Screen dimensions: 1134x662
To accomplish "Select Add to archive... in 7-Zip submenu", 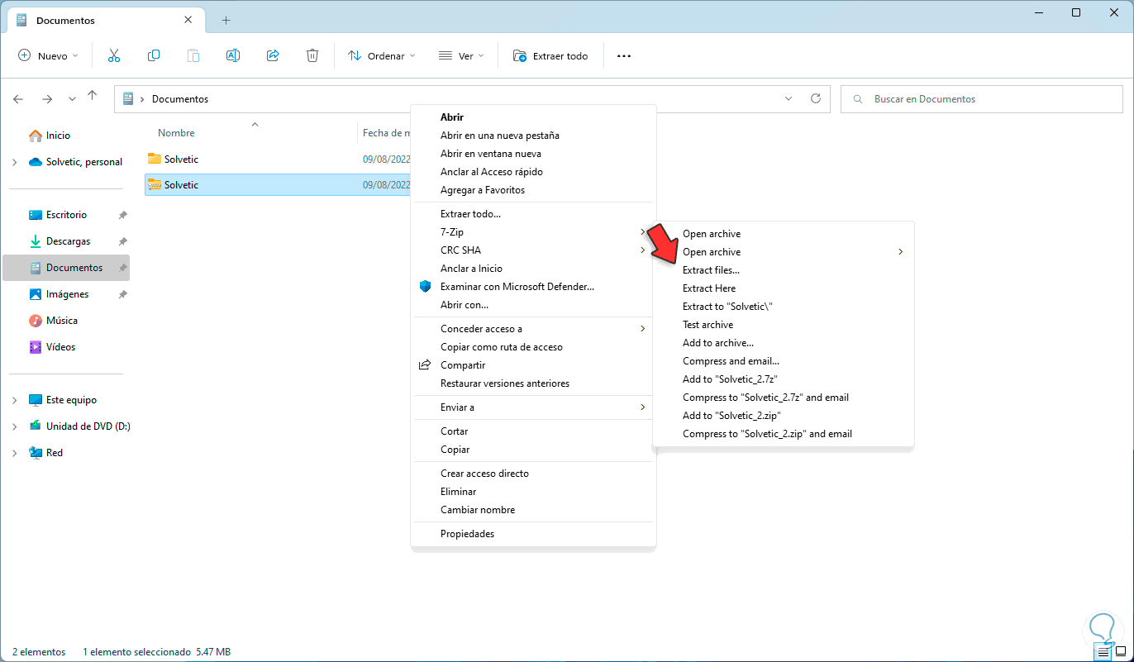I will [718, 343].
